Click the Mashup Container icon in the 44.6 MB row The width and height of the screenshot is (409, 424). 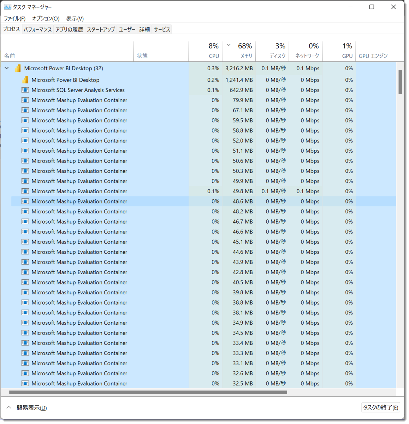tap(25, 252)
